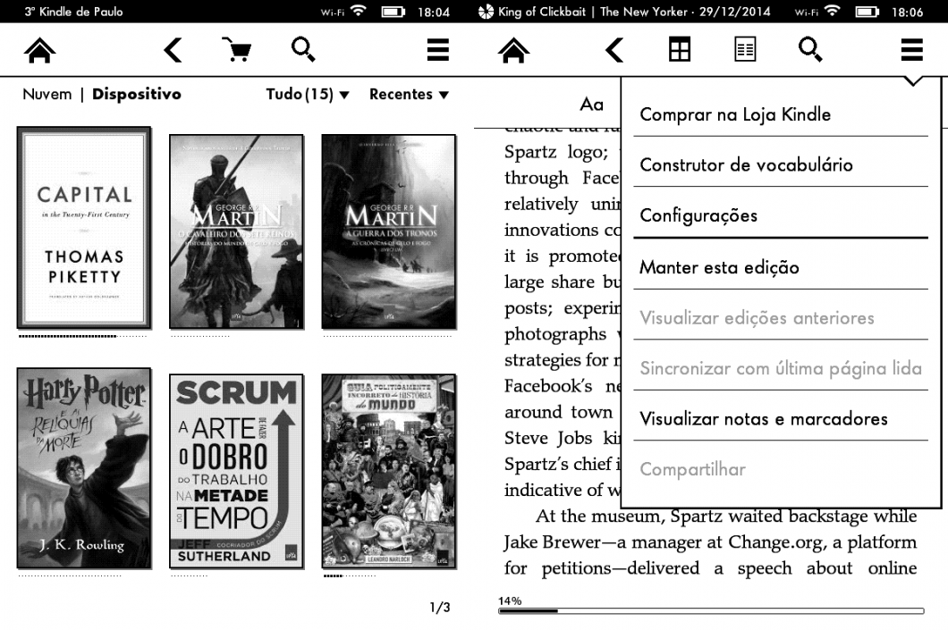Switch to Nuvem library view
This screenshot has height=630, width=948.
[47, 94]
